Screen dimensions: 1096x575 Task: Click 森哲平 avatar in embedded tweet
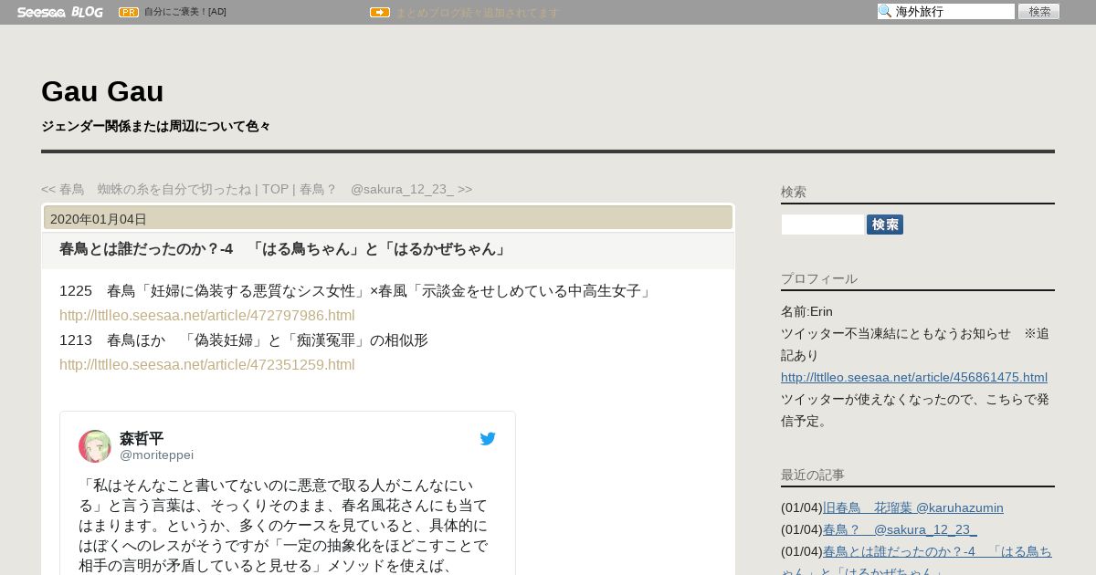95,446
